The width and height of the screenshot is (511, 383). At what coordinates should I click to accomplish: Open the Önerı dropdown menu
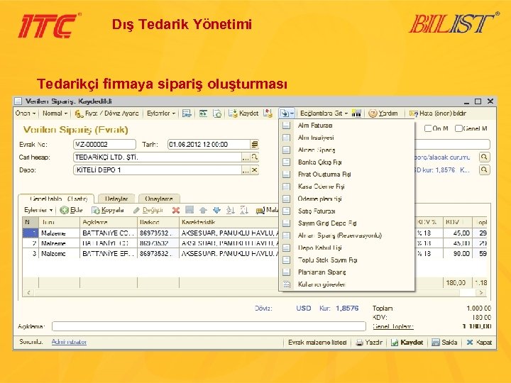(x=26, y=113)
